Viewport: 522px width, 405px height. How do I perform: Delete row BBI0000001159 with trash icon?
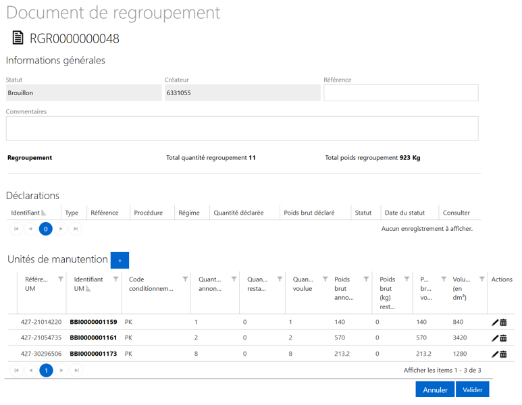(x=504, y=323)
